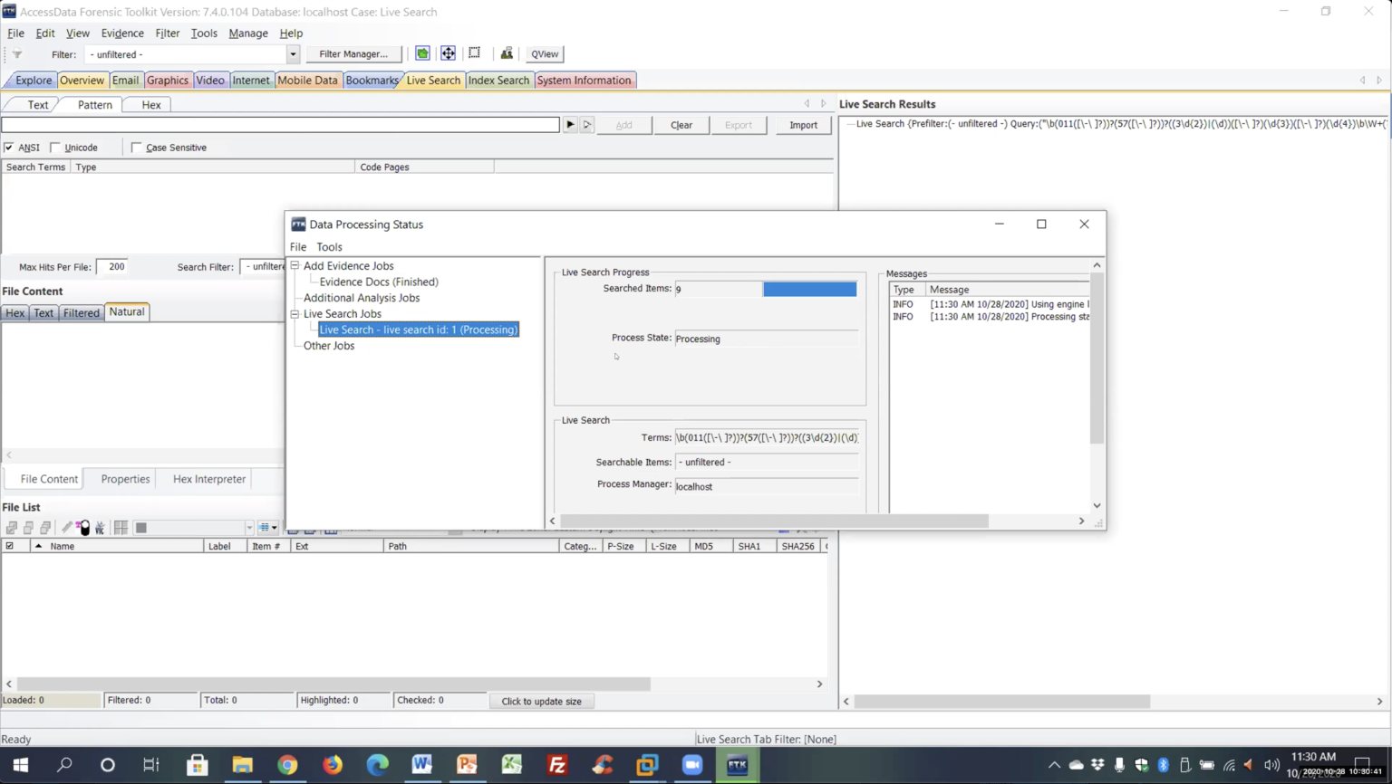Open the Evidence menu
The height and width of the screenshot is (784, 1392).
click(122, 33)
